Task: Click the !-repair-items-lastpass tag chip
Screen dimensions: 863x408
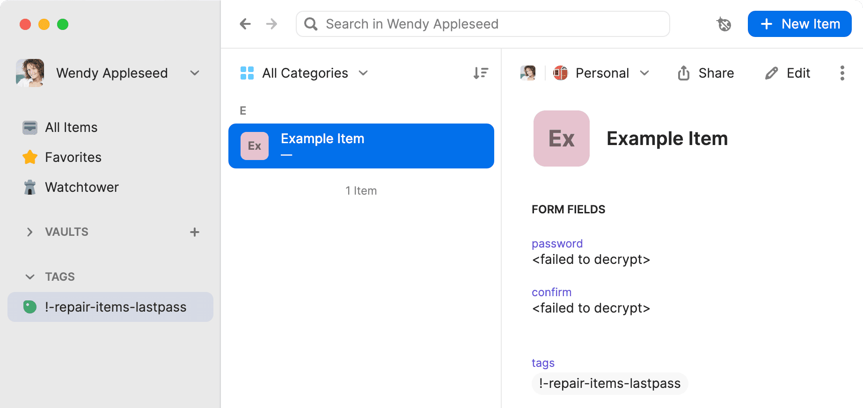Action: click(610, 384)
